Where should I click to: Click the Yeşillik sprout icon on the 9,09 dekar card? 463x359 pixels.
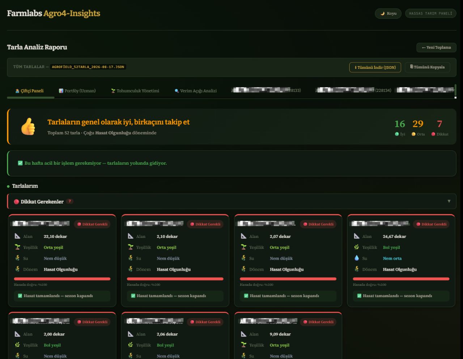243,345
